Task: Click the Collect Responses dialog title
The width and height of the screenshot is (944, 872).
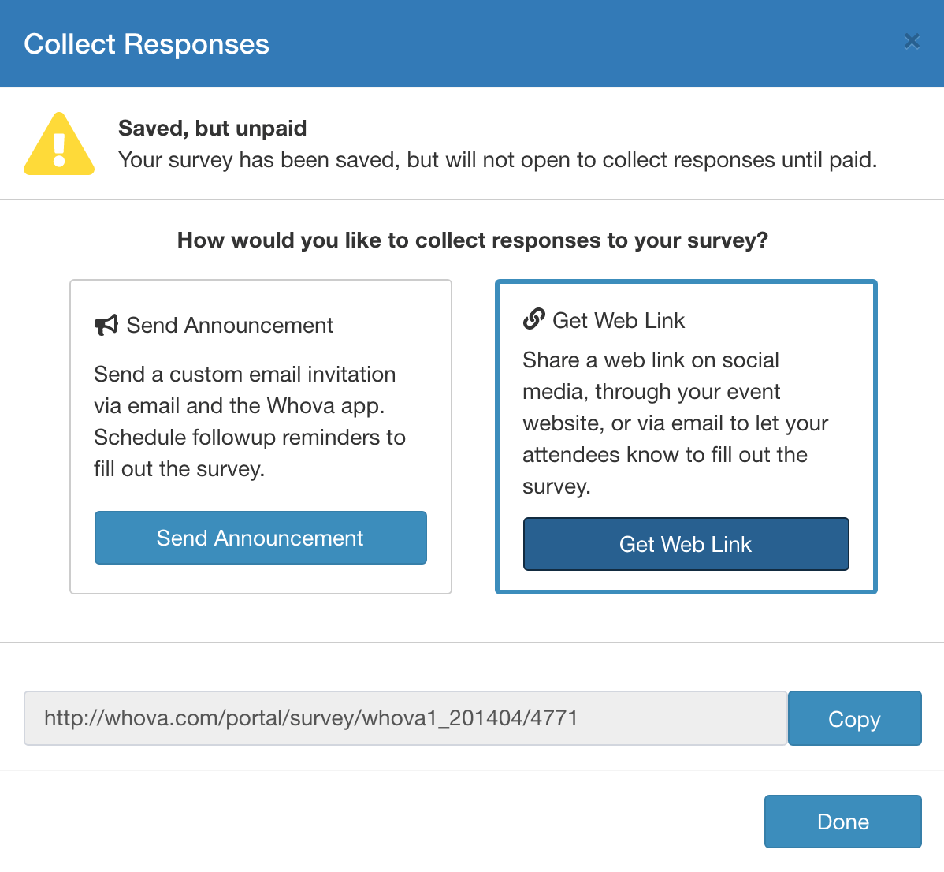Action: [147, 44]
